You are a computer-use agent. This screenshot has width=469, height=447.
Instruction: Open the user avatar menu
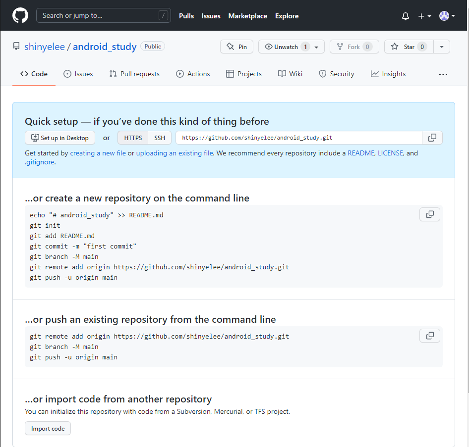(x=447, y=16)
